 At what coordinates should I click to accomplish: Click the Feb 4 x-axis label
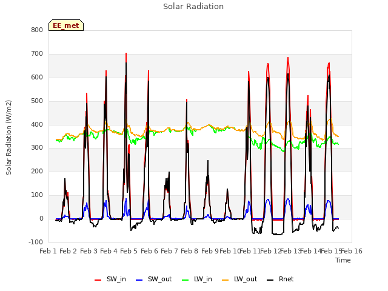[x=109, y=251]
